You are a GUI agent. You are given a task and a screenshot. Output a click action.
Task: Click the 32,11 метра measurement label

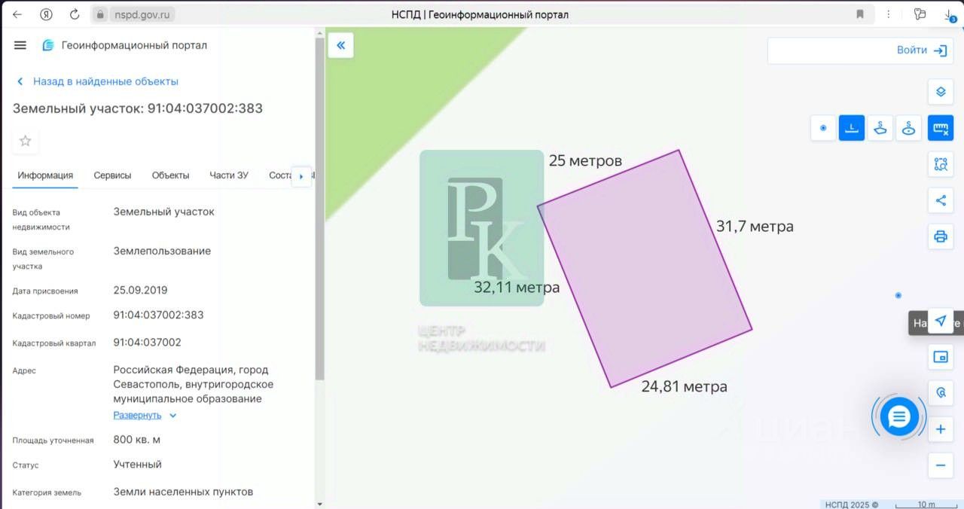517,287
